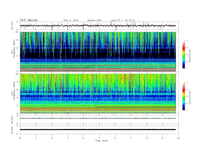Click the ch.3 voltage waveform trace
This screenshot has width=201, height=155.
pos(98,118)
